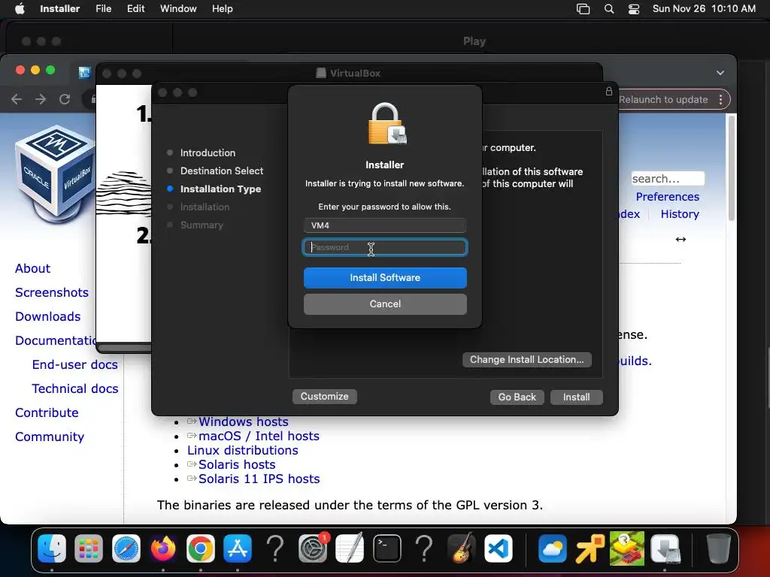770x577 pixels.
Task: Reload the browser page
Action: (65, 100)
